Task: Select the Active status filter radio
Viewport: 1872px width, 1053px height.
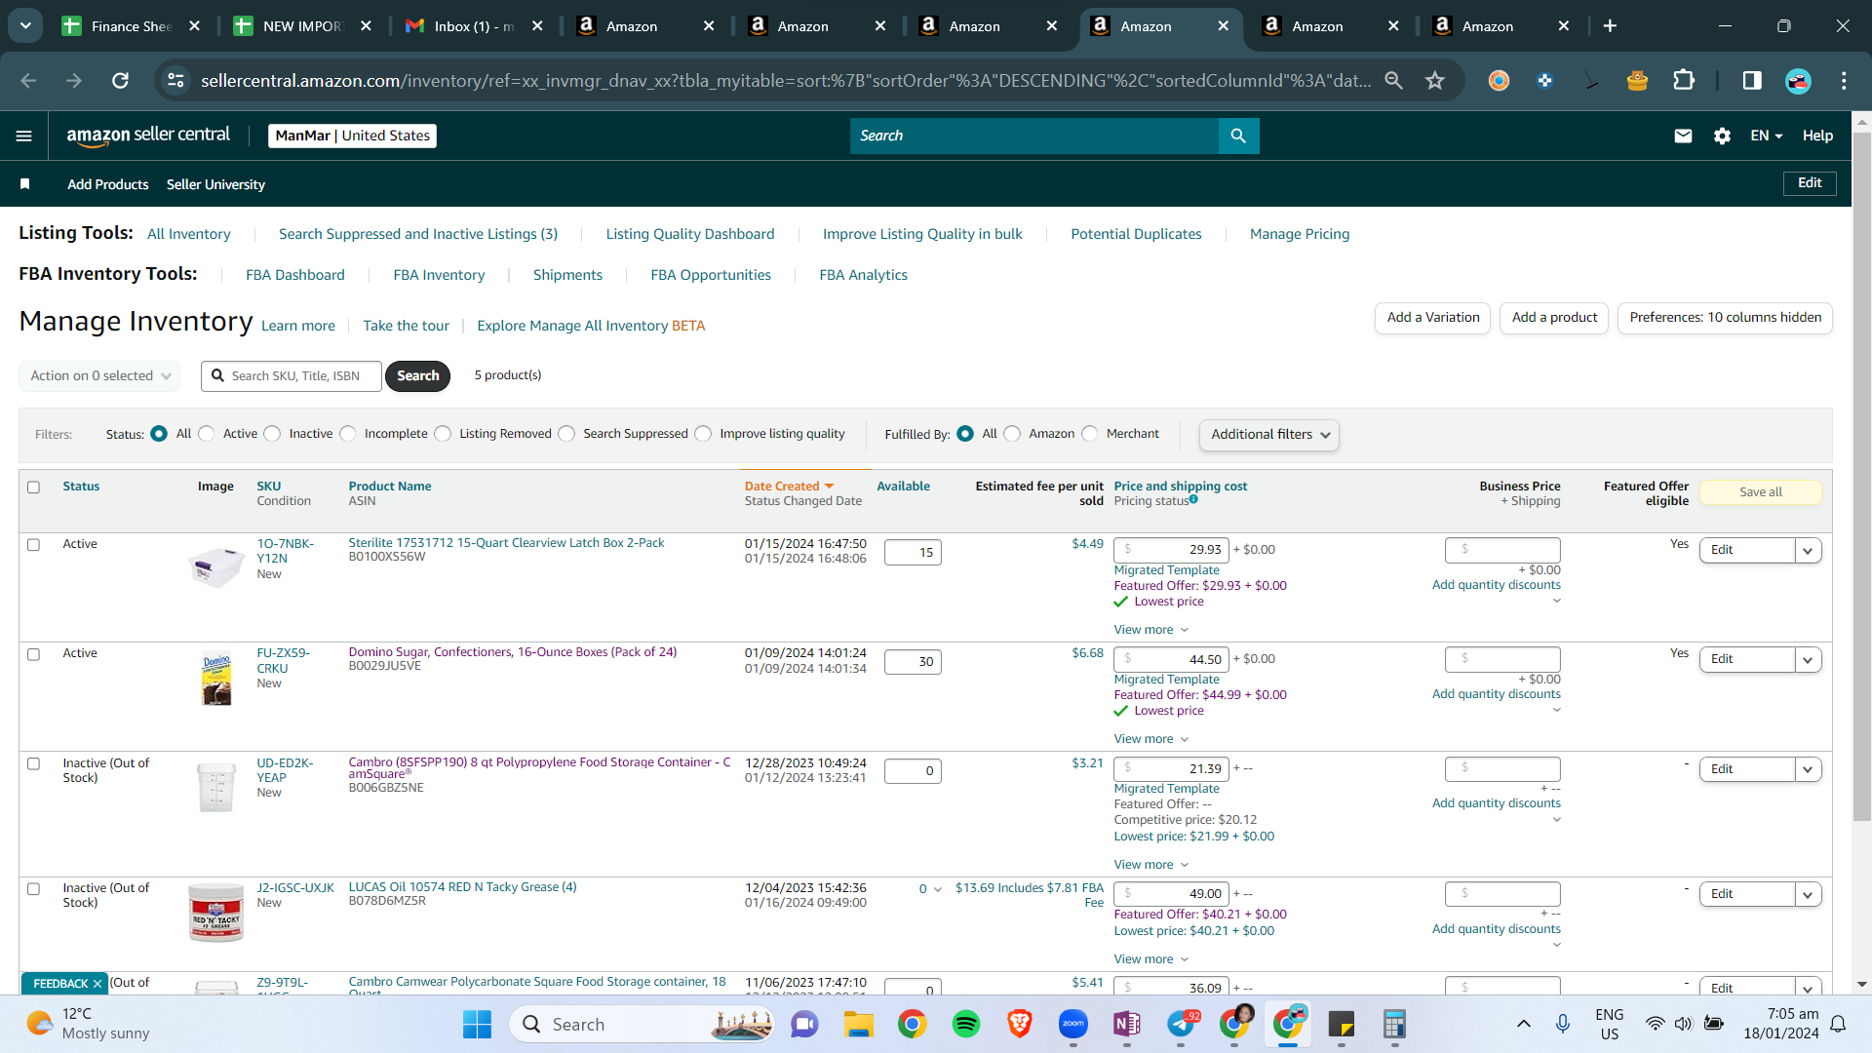Action: 206,434
